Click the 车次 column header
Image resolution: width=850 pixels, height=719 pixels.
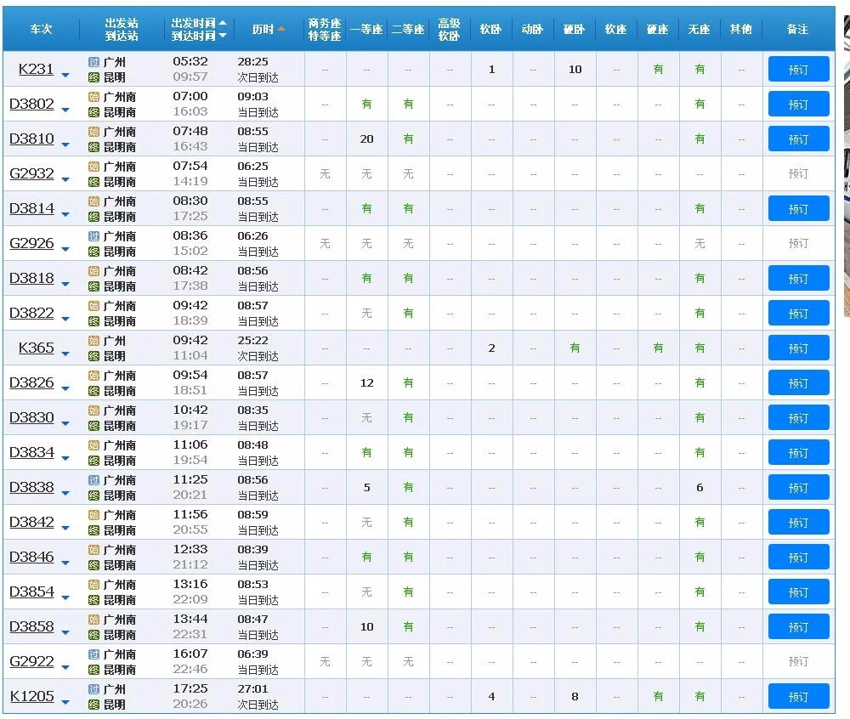click(40, 28)
